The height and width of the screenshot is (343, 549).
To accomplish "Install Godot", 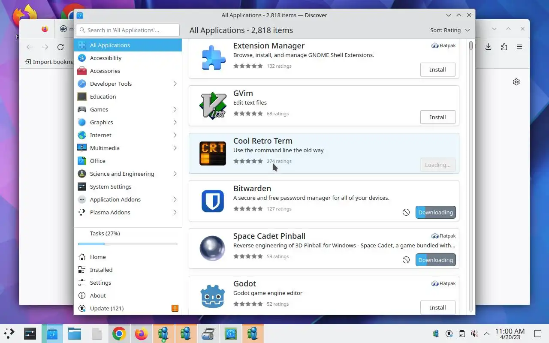I will (437, 307).
